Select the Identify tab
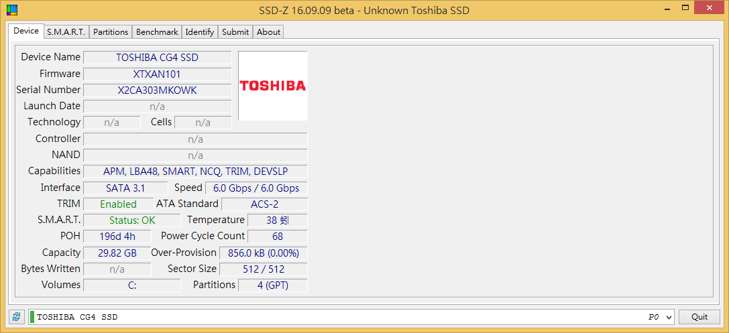Screen dimensions: 729x333 [x=199, y=32]
